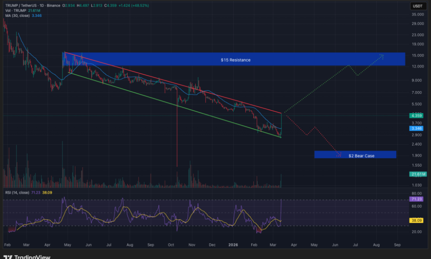
Task: Click the purple 71.23 RSI value tag
Action: (417, 200)
